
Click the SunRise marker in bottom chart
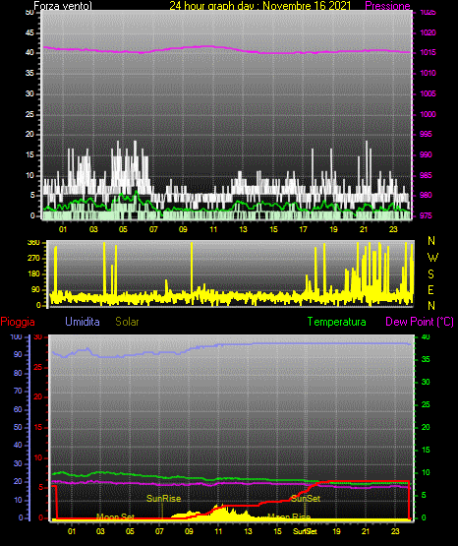[x=163, y=499]
